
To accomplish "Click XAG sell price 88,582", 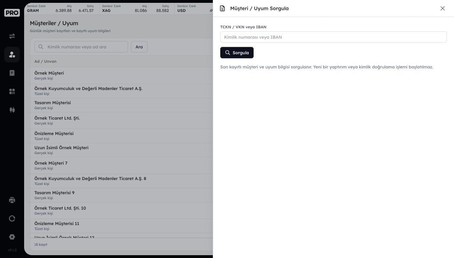I will [162, 11].
